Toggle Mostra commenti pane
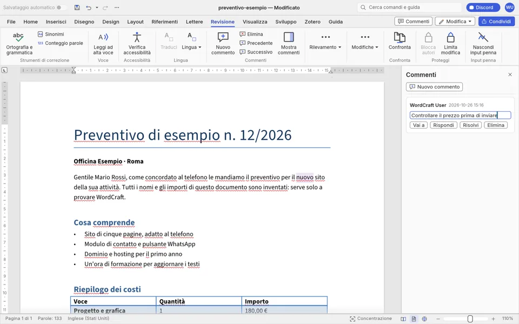Screen dimensions: 519x324 click(x=289, y=43)
